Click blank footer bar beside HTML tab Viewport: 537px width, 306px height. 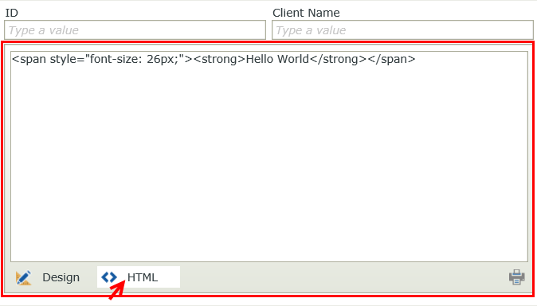coord(343,277)
